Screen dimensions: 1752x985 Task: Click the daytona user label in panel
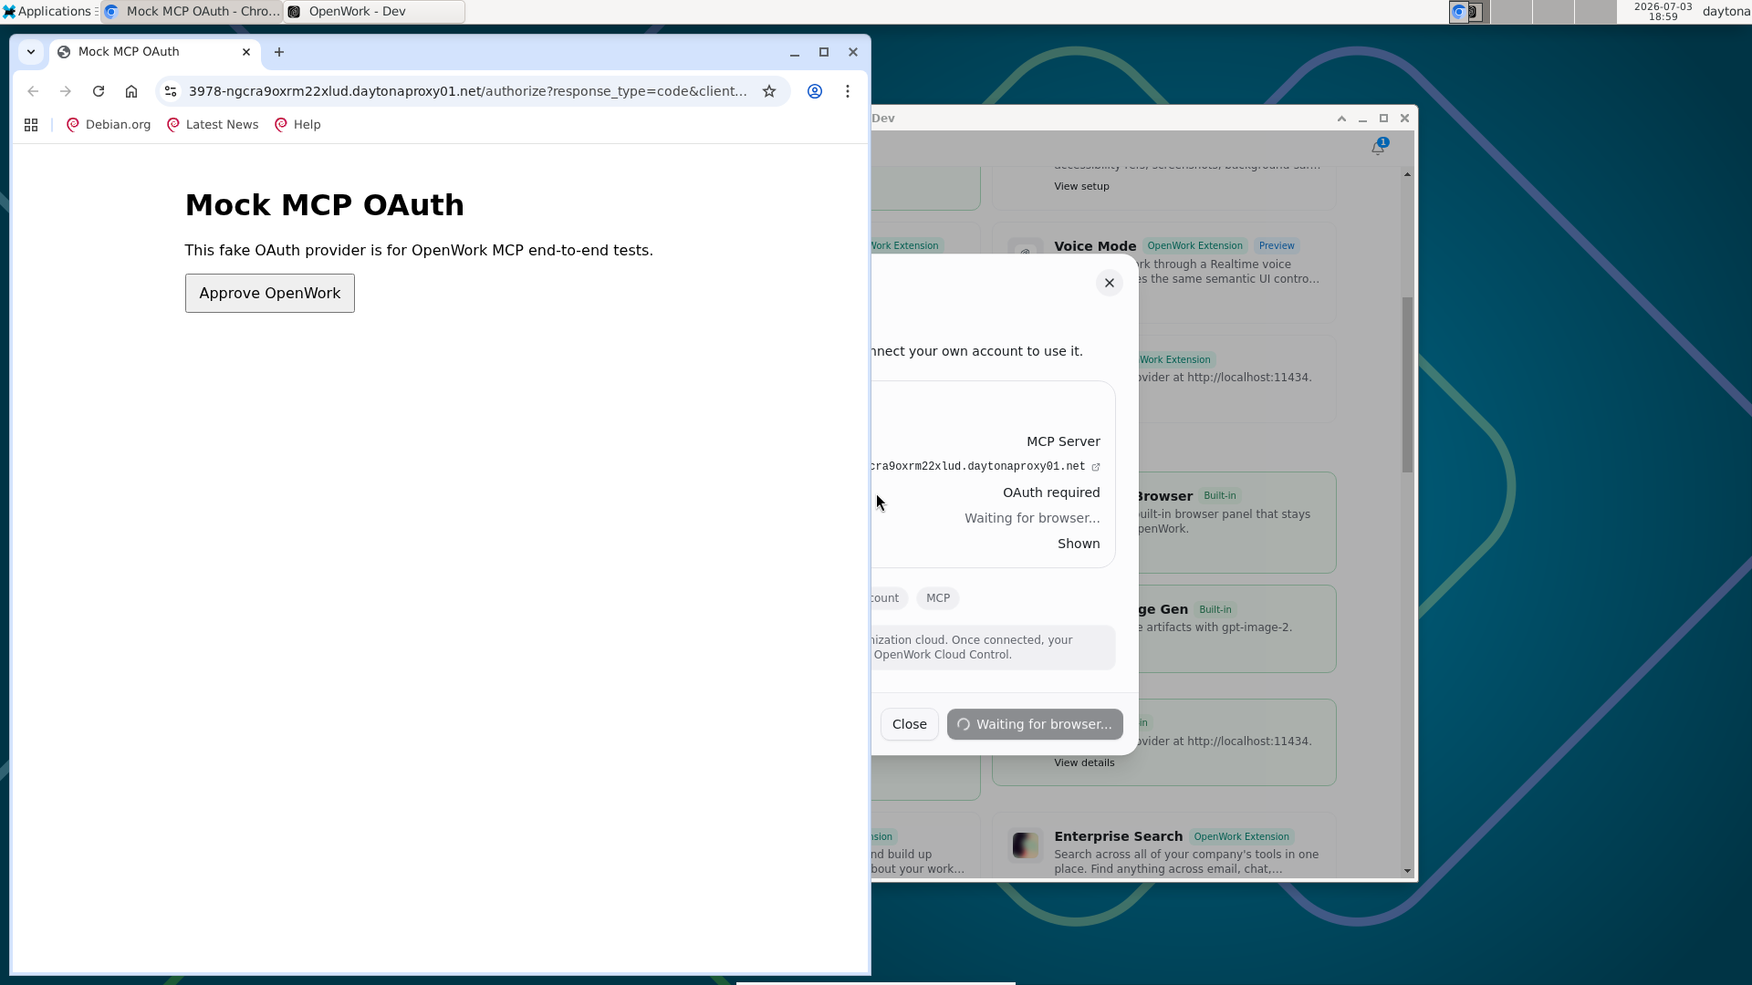pyautogui.click(x=1726, y=12)
